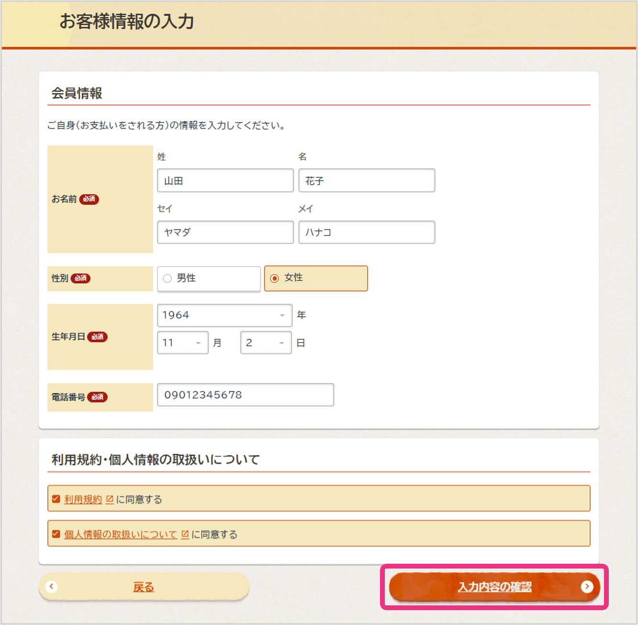638x625 pixels.
Task: Open the 利用規約 link
Action: click(83, 500)
